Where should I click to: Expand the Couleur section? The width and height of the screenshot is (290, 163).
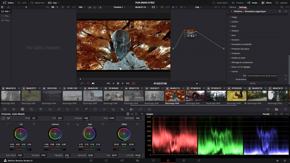234,22
